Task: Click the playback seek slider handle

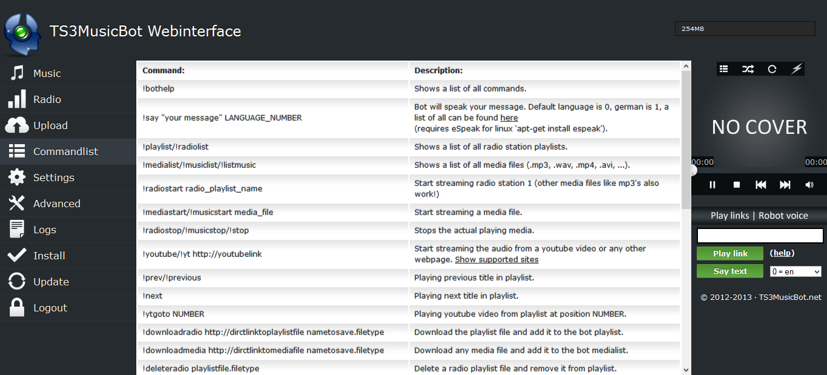Action: coord(694,170)
